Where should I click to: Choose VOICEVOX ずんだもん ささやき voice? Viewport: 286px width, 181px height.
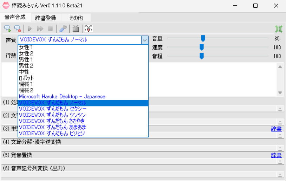[x=83, y=121]
